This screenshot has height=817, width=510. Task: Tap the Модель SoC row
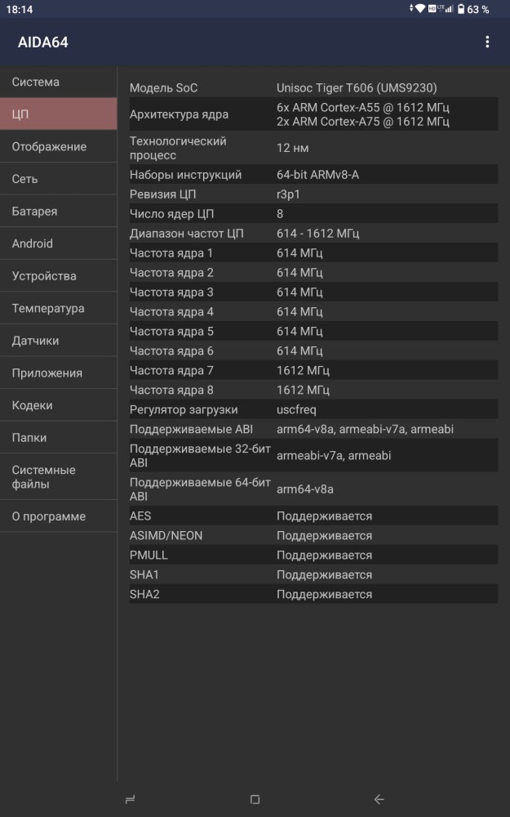[x=313, y=88]
